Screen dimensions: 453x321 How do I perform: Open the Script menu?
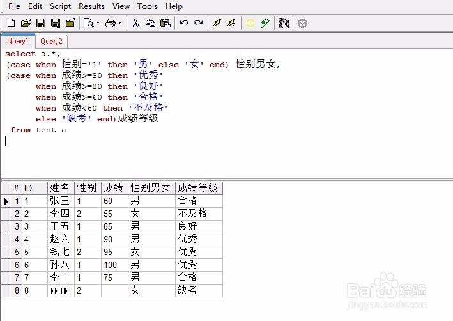click(60, 6)
